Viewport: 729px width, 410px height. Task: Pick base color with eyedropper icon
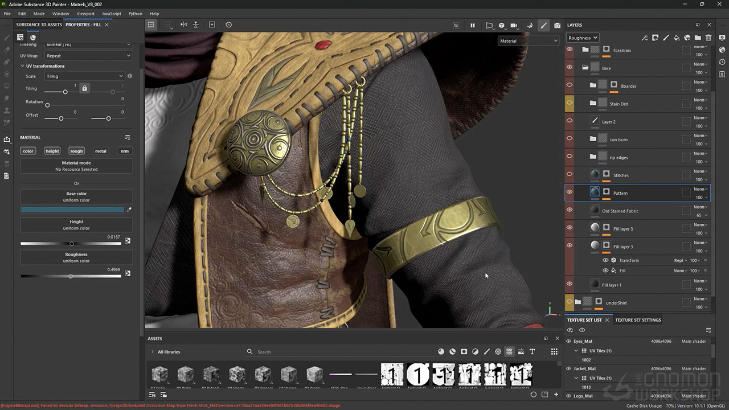(x=129, y=210)
